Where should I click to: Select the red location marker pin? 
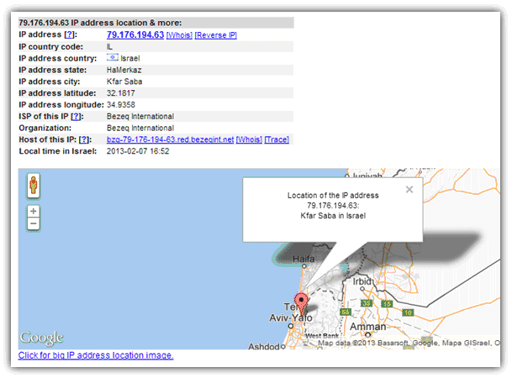tap(303, 304)
